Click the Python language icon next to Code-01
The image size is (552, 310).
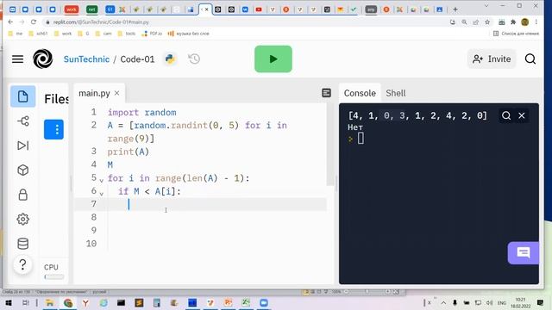[170, 59]
